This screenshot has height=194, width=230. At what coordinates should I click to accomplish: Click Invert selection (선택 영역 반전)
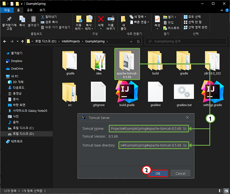pyautogui.click(x=195, y=27)
